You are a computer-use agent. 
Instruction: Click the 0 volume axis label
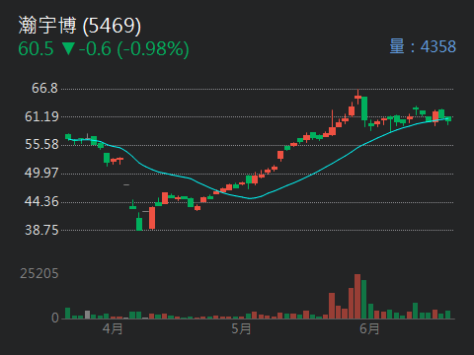pos(55,318)
